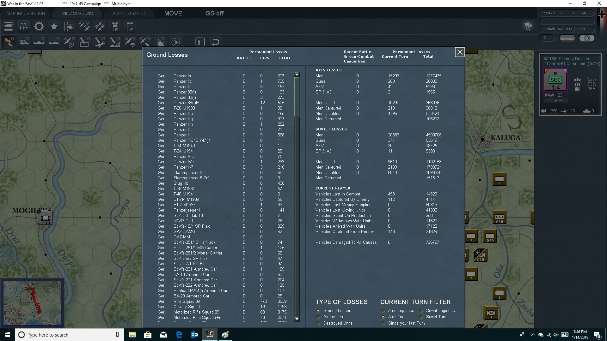
Task: Switch losses view to Air Losses
Action: (x=319, y=317)
